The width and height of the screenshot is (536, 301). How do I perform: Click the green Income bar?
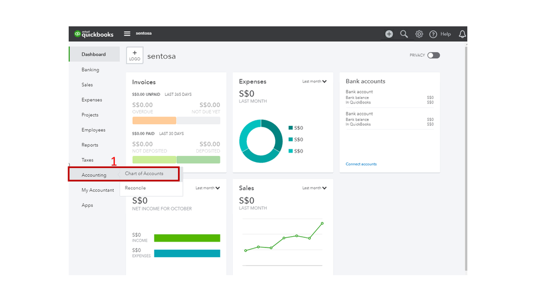click(x=187, y=238)
